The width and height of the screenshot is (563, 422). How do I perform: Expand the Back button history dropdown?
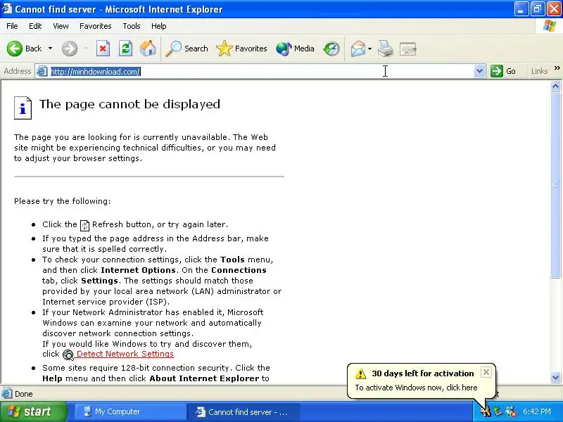click(50, 49)
